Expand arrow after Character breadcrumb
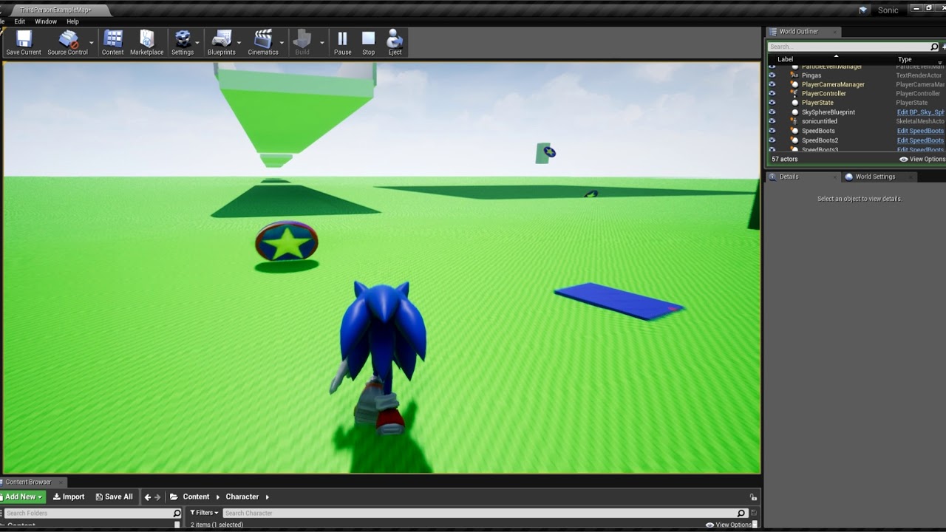 click(268, 497)
